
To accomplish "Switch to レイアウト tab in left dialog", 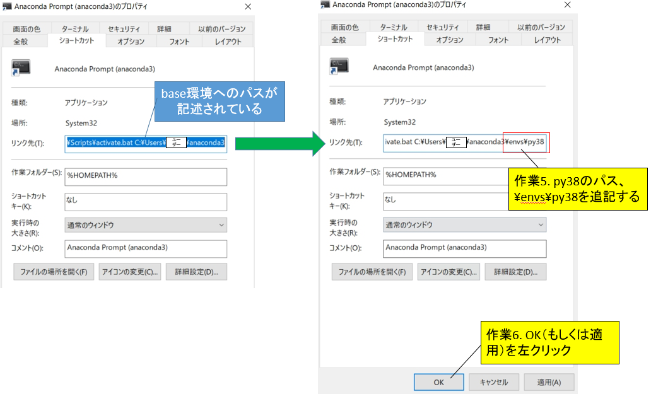I will click(228, 42).
